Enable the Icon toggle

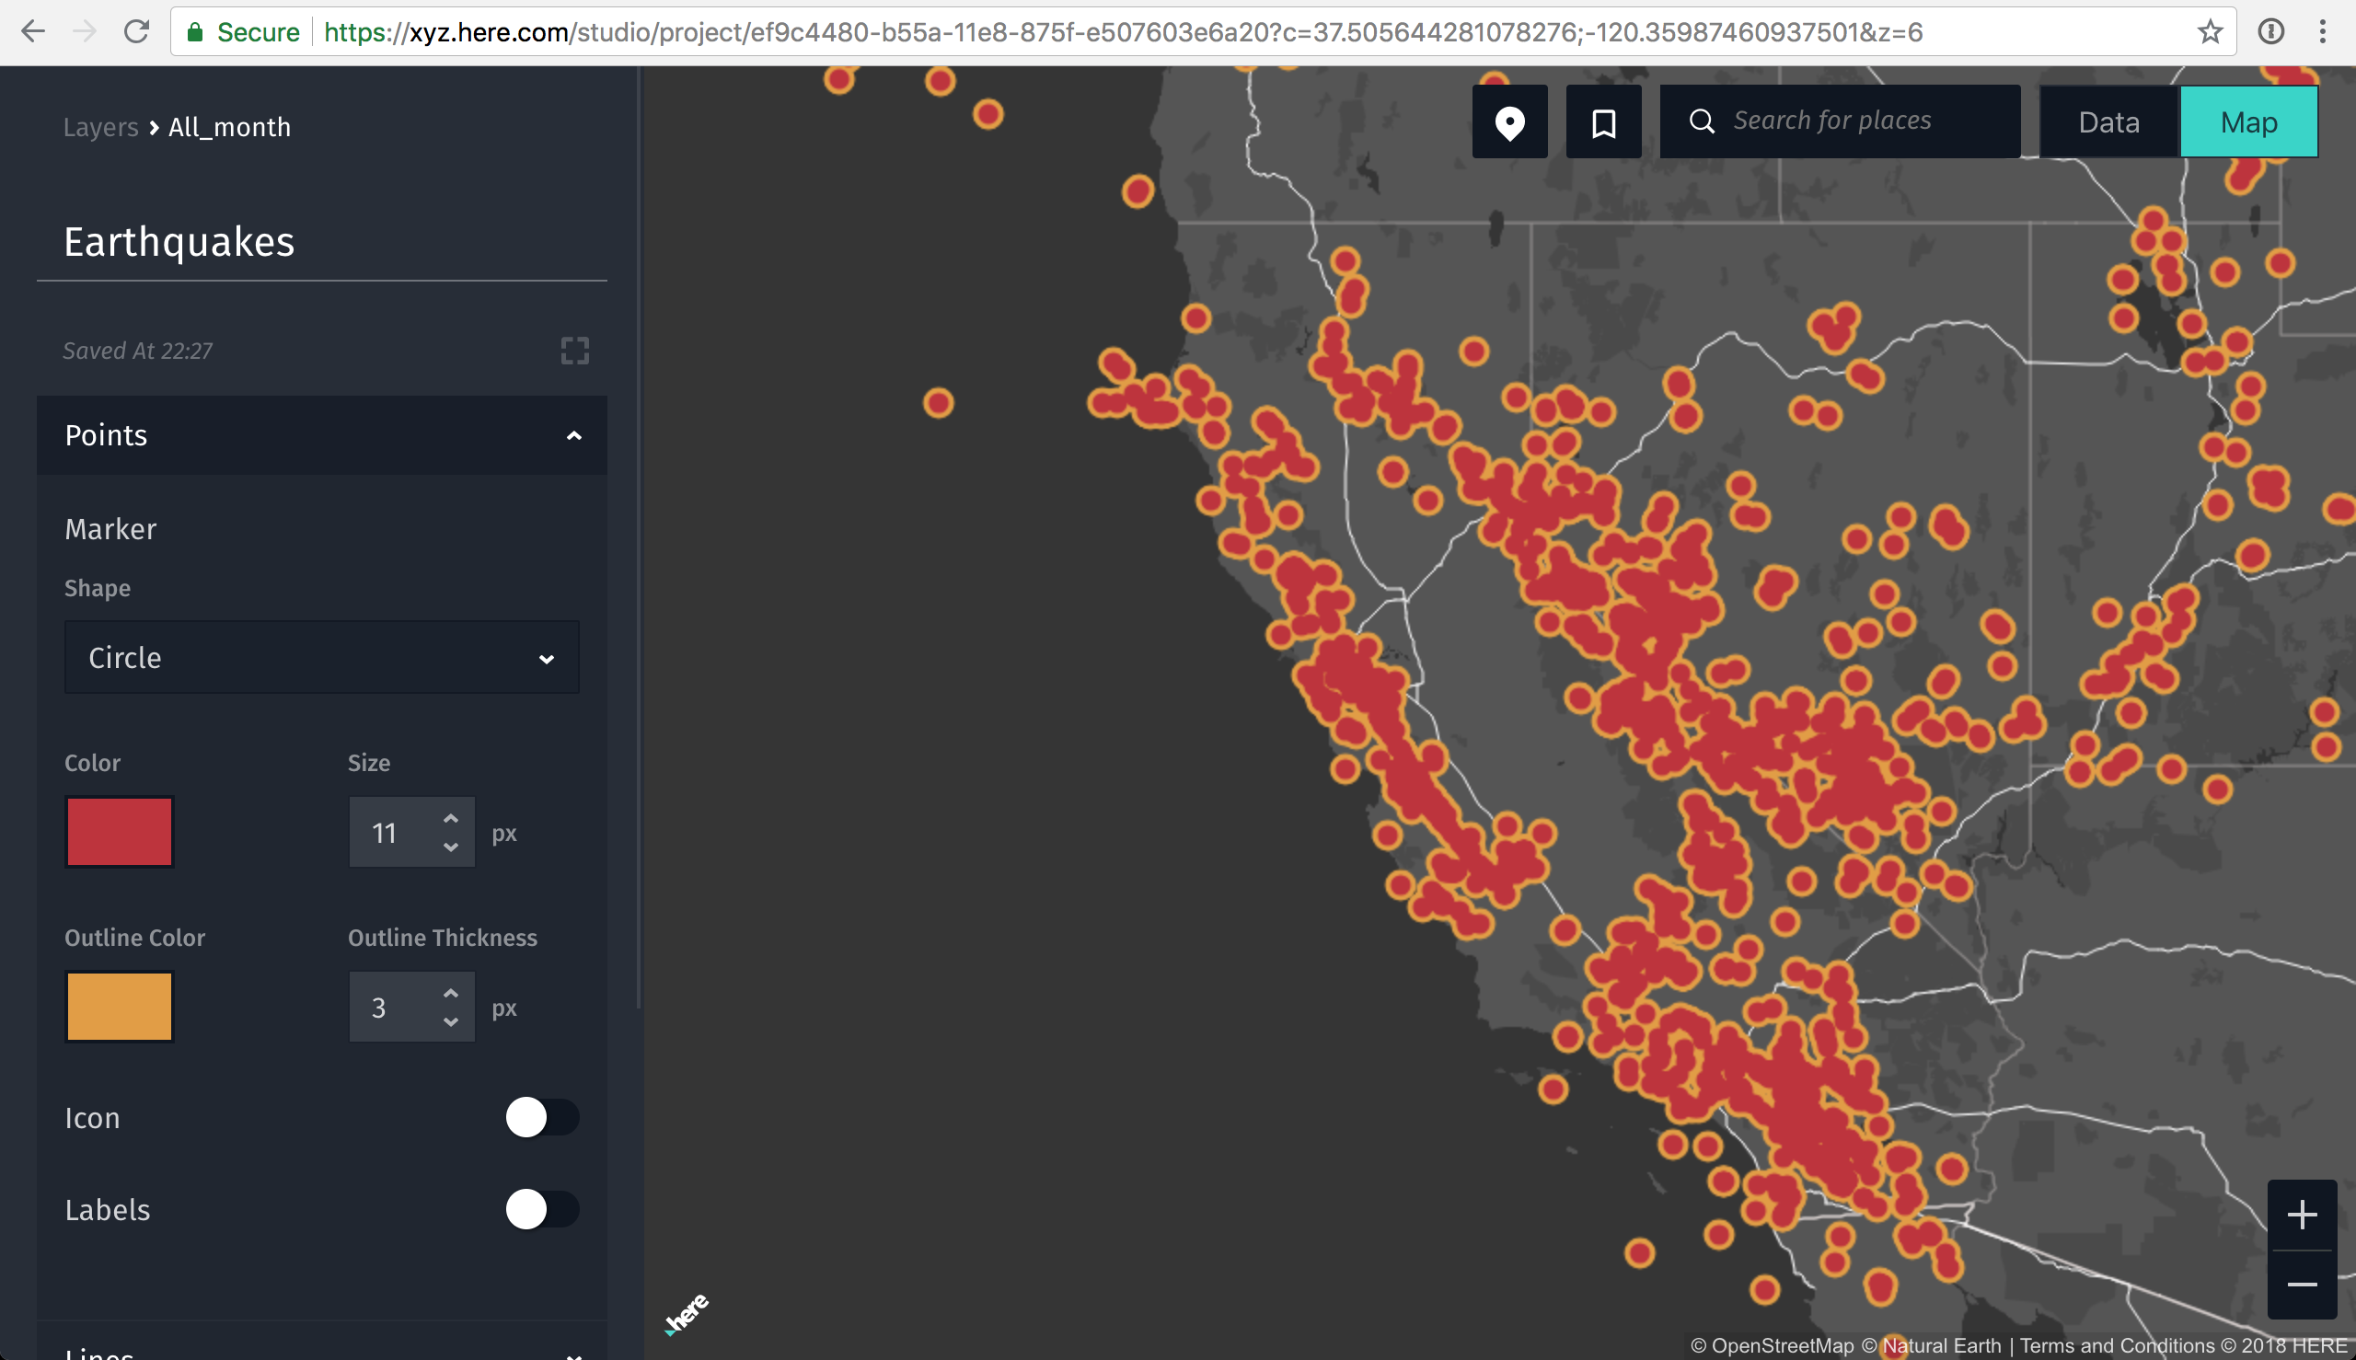click(541, 1117)
